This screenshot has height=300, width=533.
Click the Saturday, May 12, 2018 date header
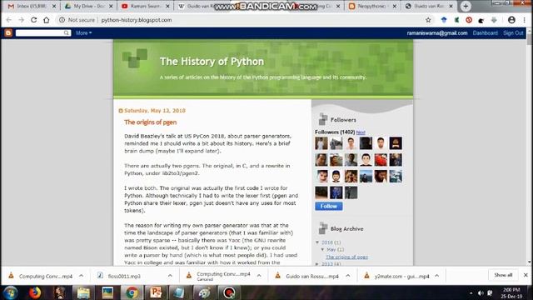(x=155, y=111)
